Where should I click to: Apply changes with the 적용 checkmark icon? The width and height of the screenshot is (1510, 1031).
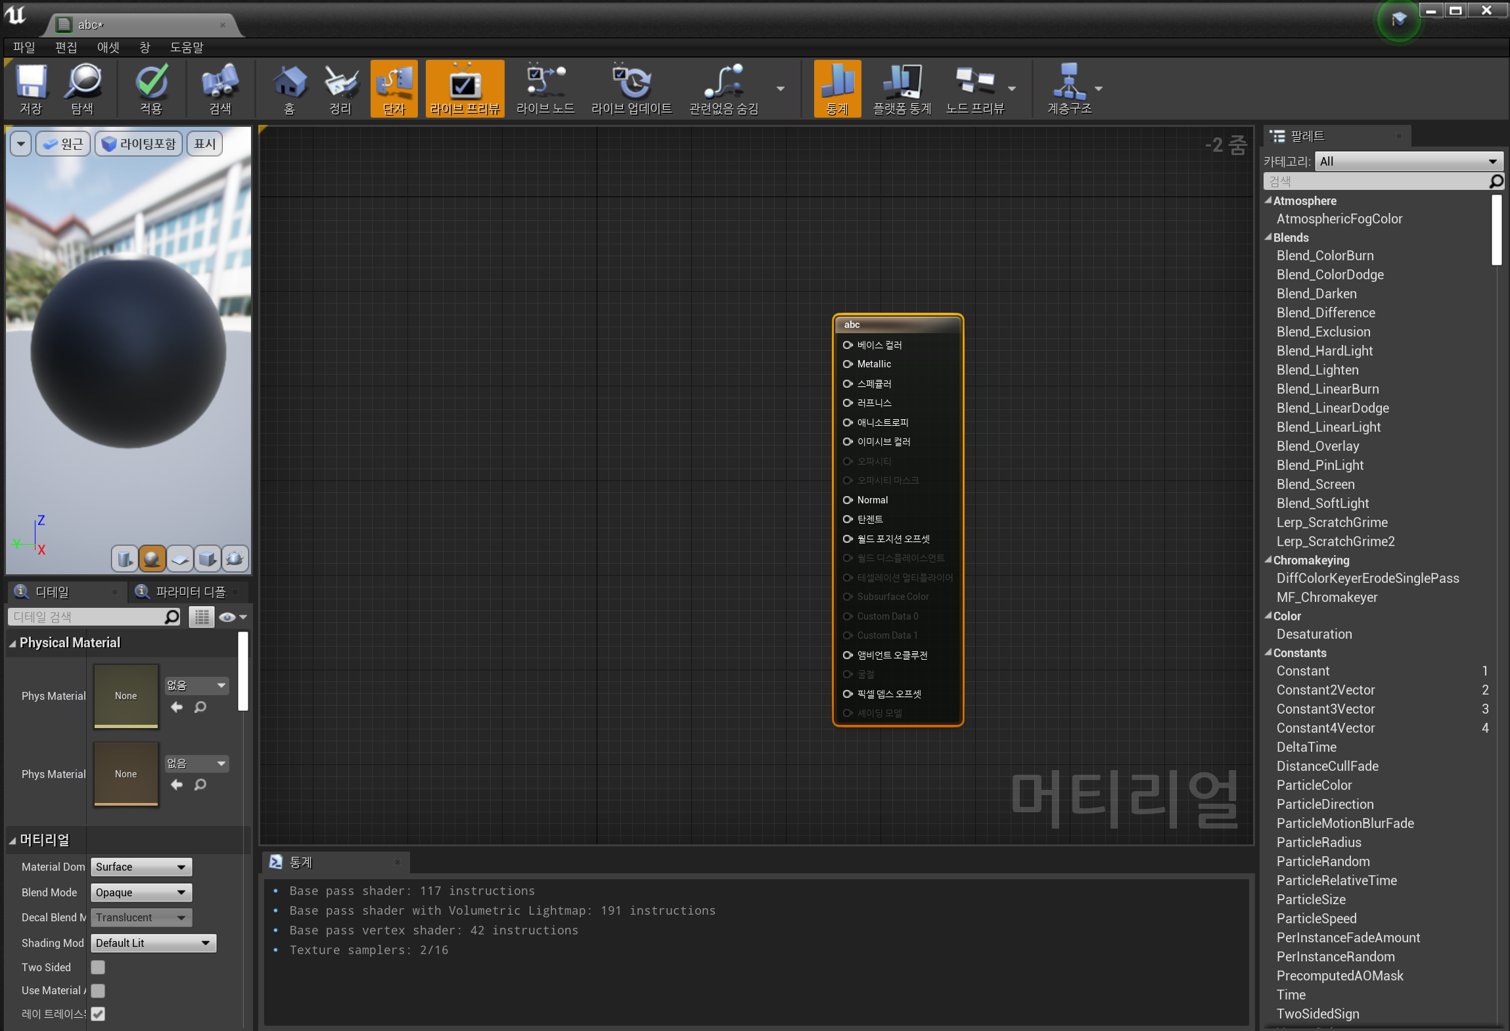coord(151,88)
